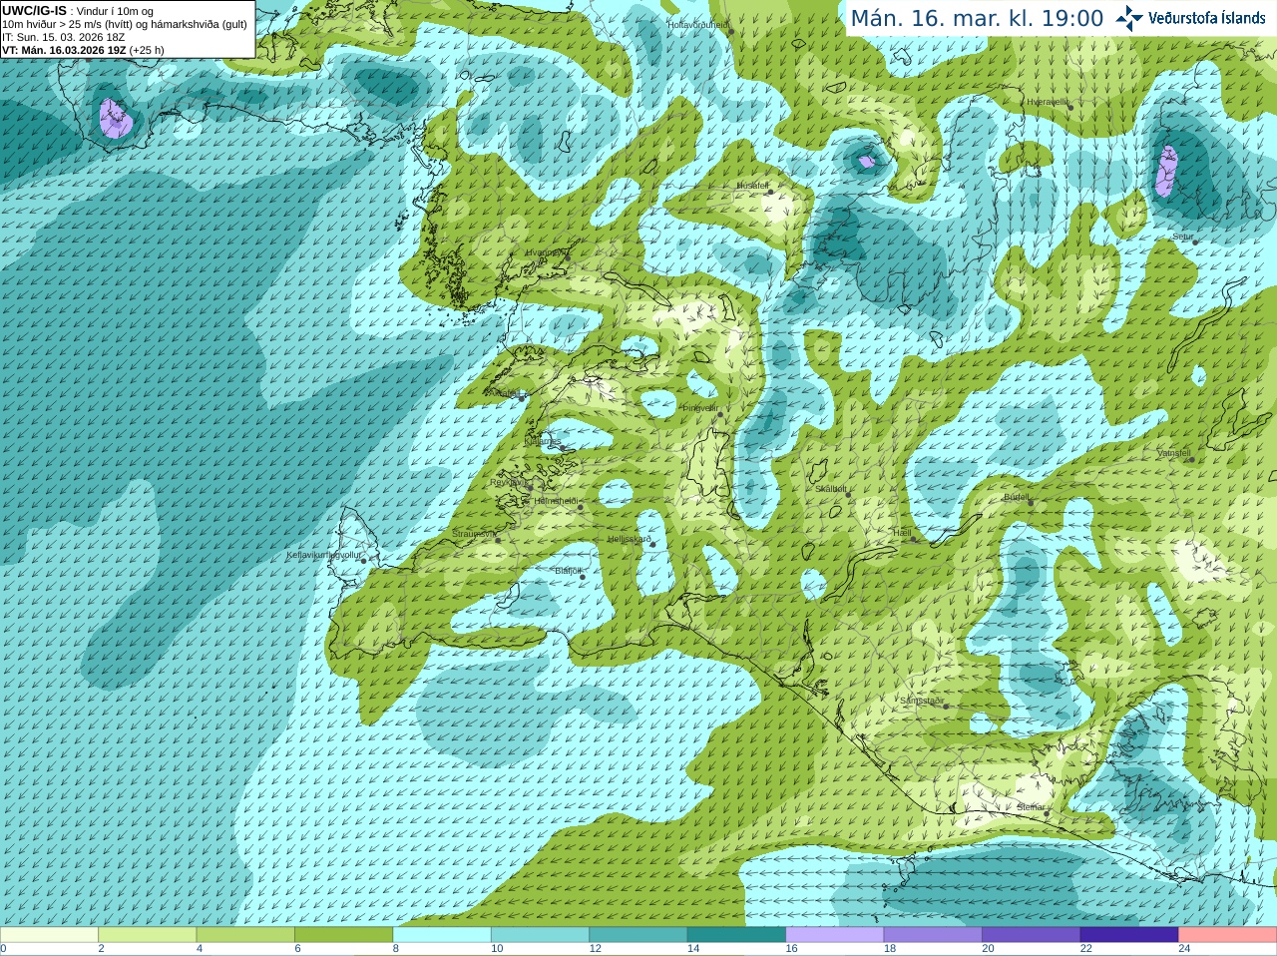Click the 16–18 m/s lavender legend swatch

click(x=835, y=935)
